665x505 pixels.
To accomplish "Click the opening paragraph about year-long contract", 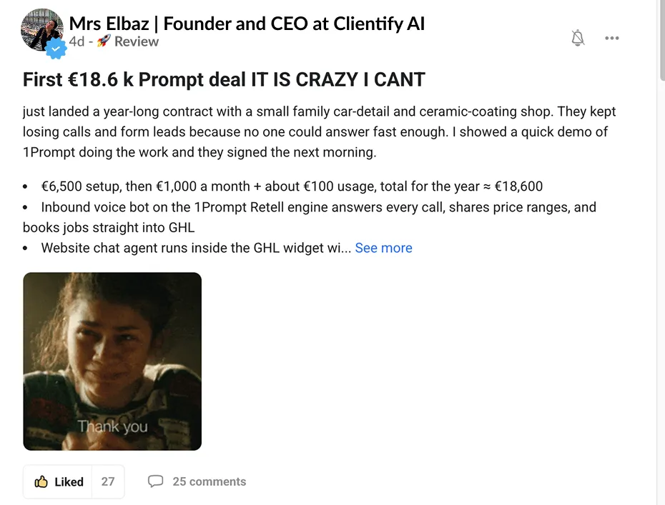I will pyautogui.click(x=320, y=131).
